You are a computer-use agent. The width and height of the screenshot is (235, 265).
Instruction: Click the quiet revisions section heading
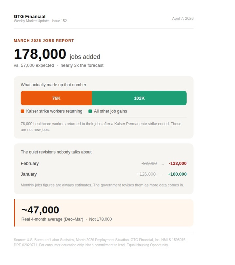(x=56, y=152)
